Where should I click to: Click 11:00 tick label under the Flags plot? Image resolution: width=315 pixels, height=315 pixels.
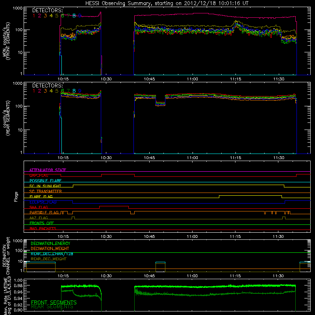[192, 237]
